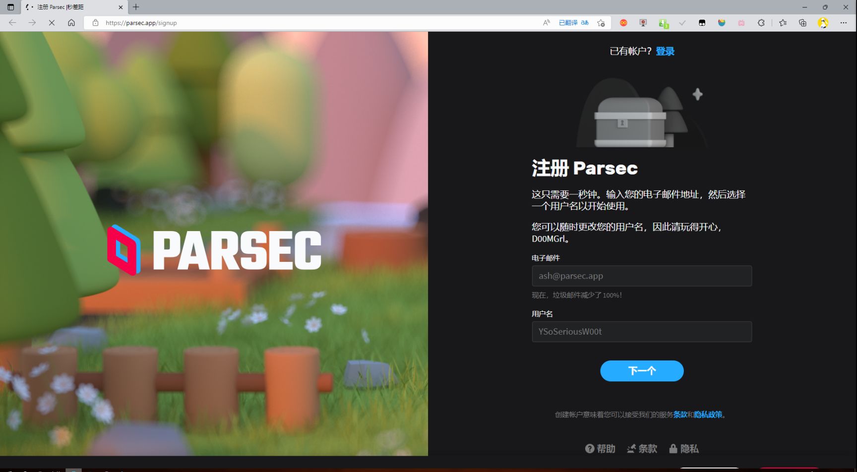The width and height of the screenshot is (857, 472).
Task: Close the 注册 Parsec tab
Action: [x=121, y=7]
